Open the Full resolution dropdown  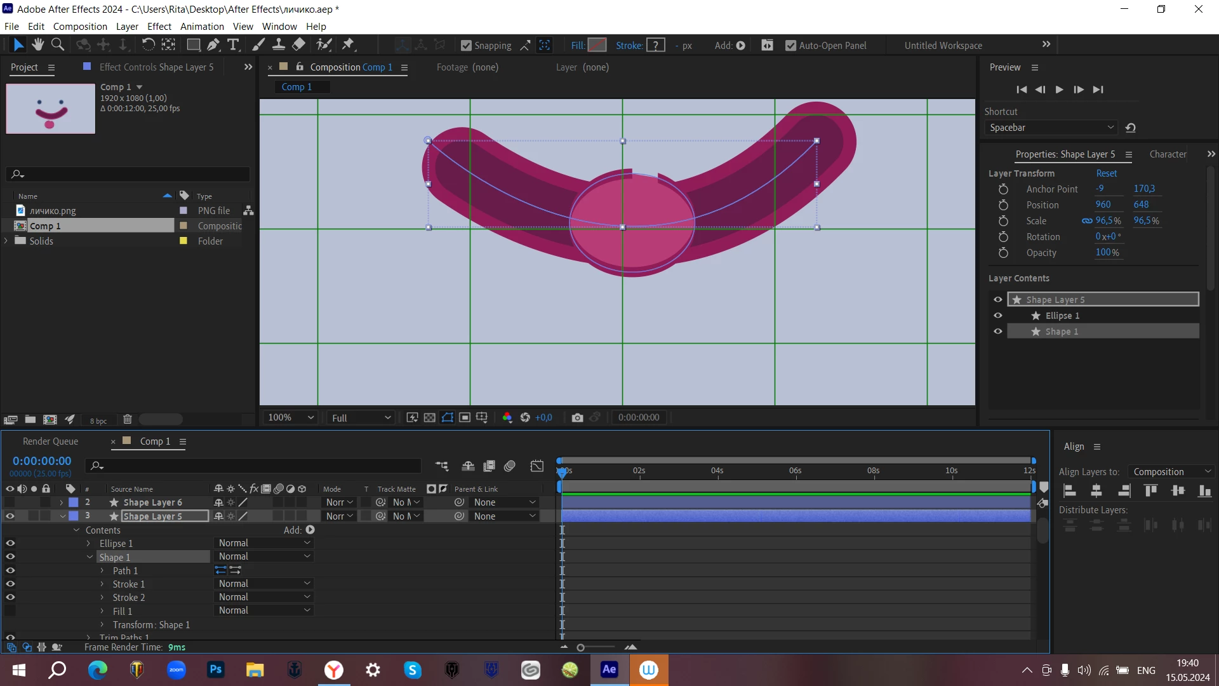click(x=361, y=418)
